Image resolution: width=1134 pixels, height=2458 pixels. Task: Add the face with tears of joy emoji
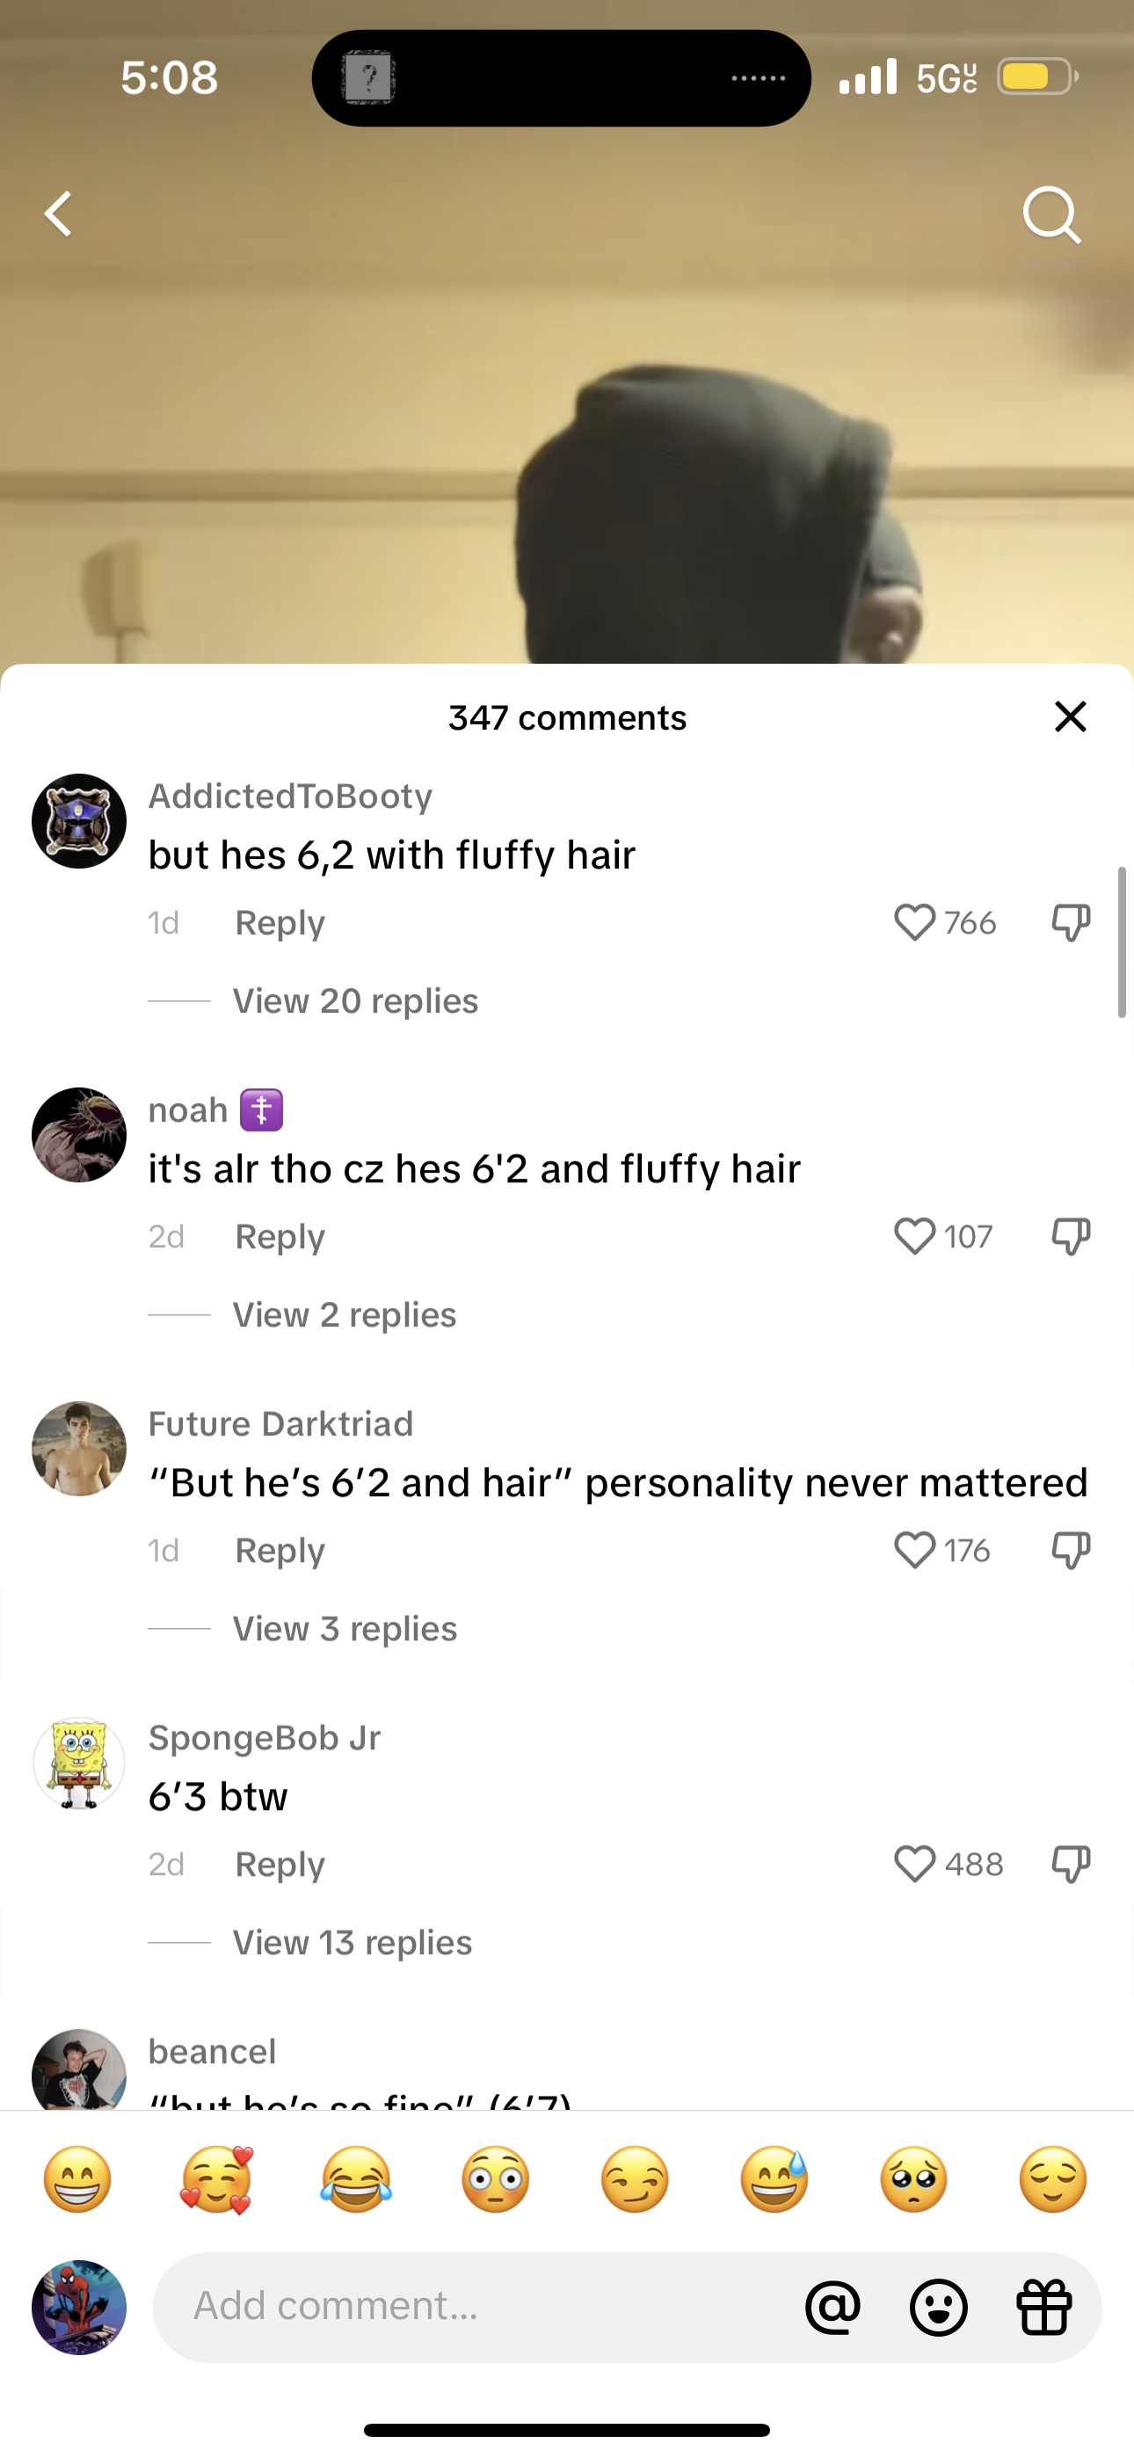pyautogui.click(x=356, y=2179)
